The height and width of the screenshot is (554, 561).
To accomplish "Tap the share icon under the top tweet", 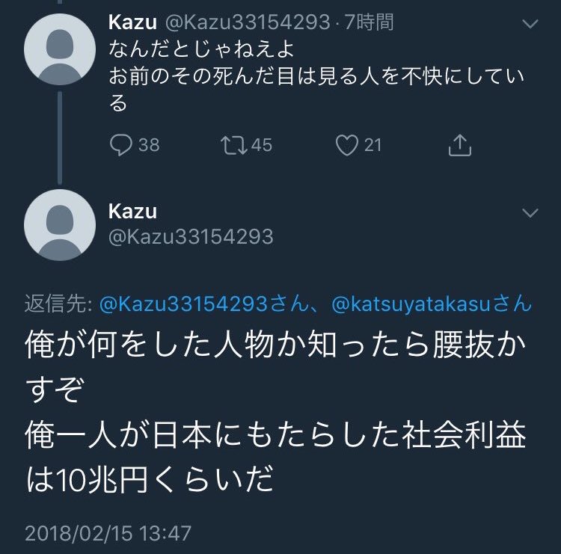I will click(x=459, y=144).
